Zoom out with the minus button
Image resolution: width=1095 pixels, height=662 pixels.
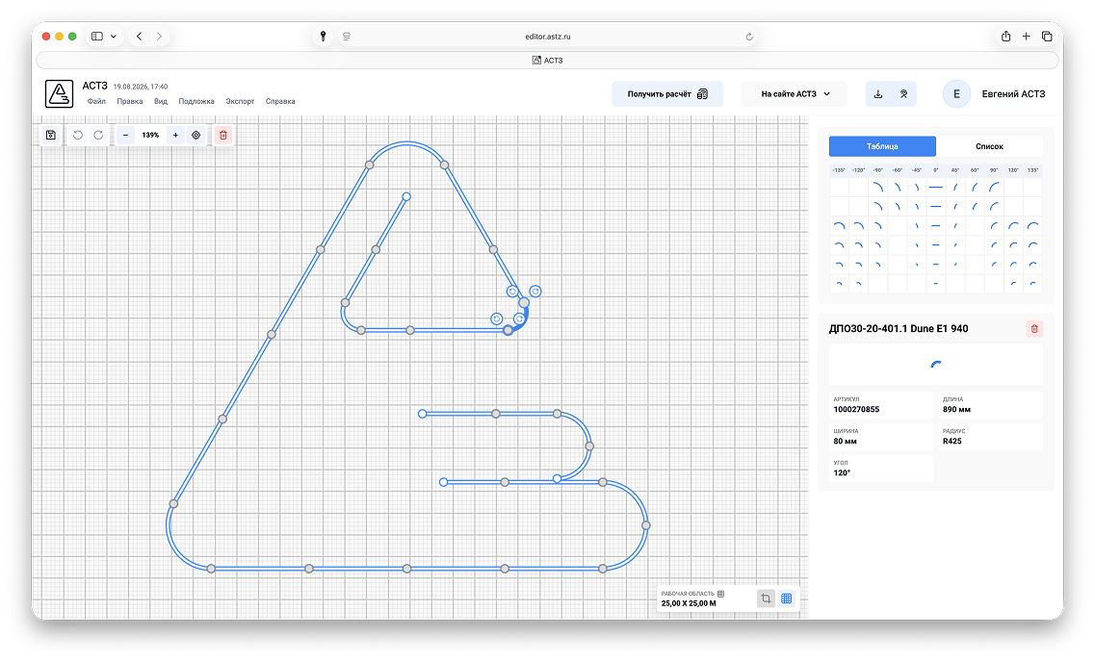[x=125, y=136]
